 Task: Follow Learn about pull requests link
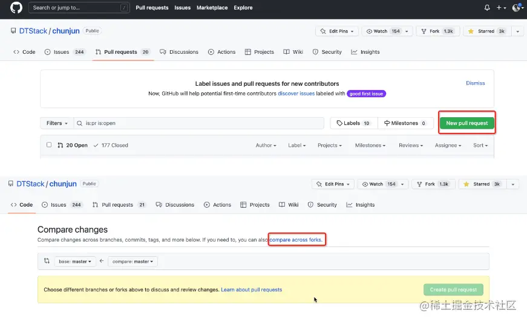[x=252, y=290]
